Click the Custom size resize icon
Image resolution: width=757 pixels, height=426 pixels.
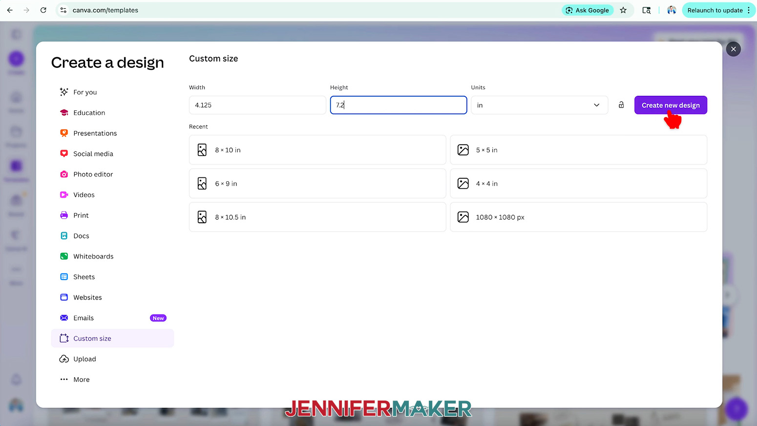(x=64, y=338)
